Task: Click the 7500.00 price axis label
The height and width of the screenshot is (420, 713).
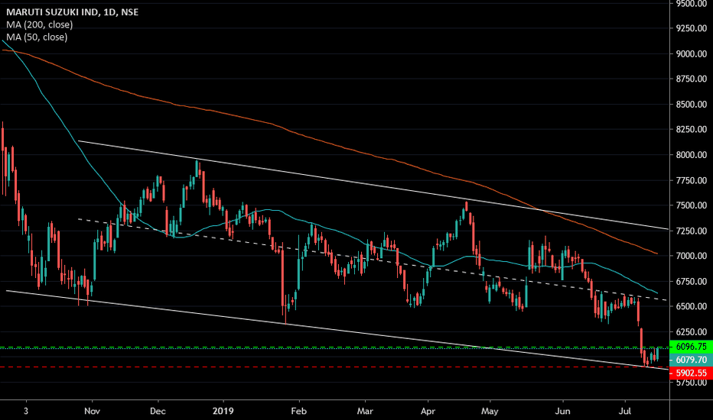Action: [x=691, y=205]
